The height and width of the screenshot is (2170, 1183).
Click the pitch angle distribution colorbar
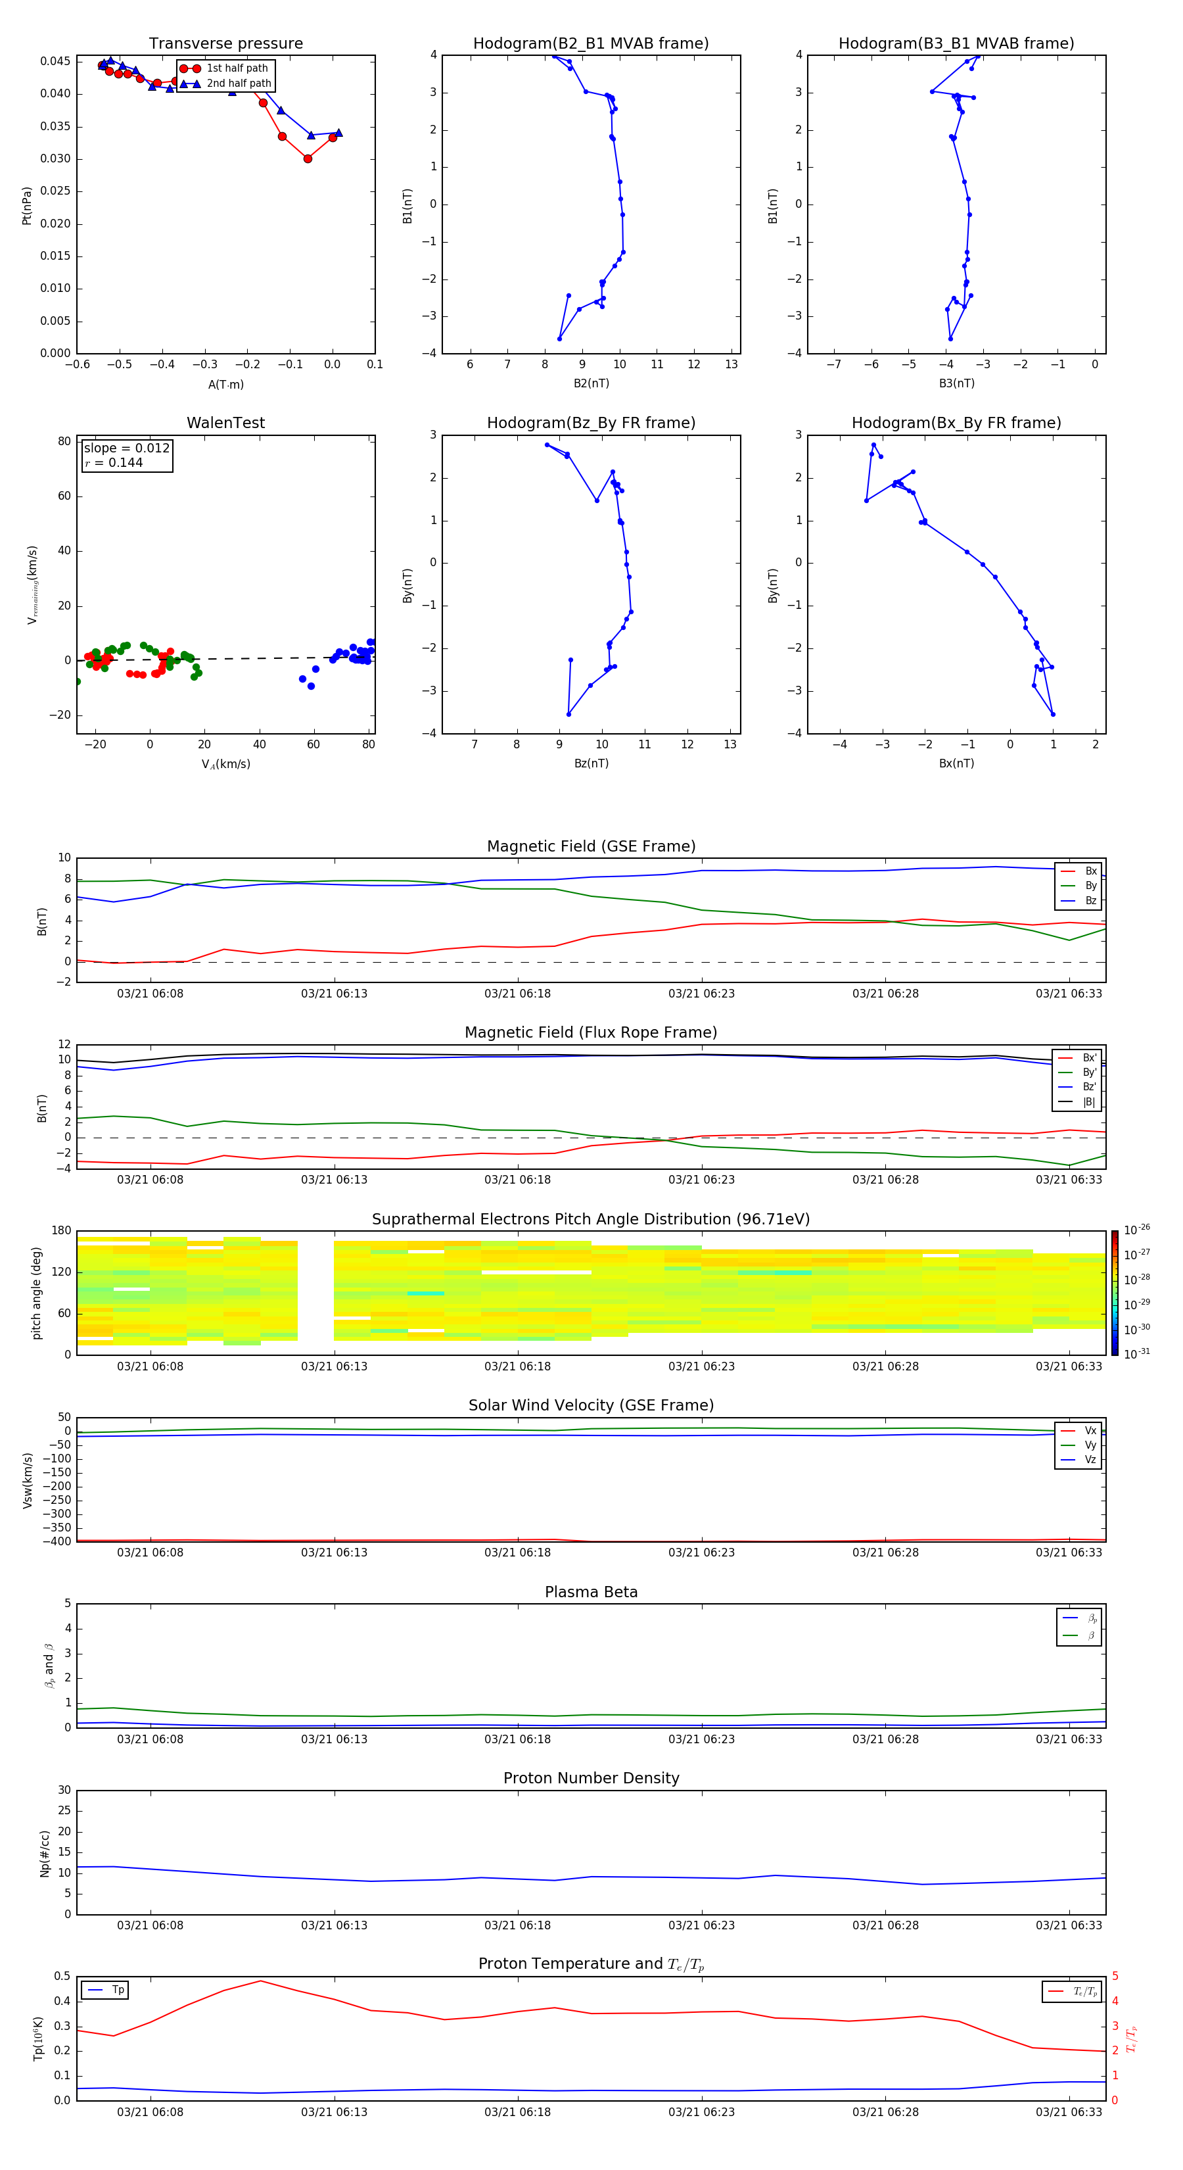(x=1115, y=1293)
